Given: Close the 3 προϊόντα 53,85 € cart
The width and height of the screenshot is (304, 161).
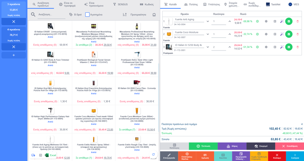Looking at the screenshot, I should (14, 22).
